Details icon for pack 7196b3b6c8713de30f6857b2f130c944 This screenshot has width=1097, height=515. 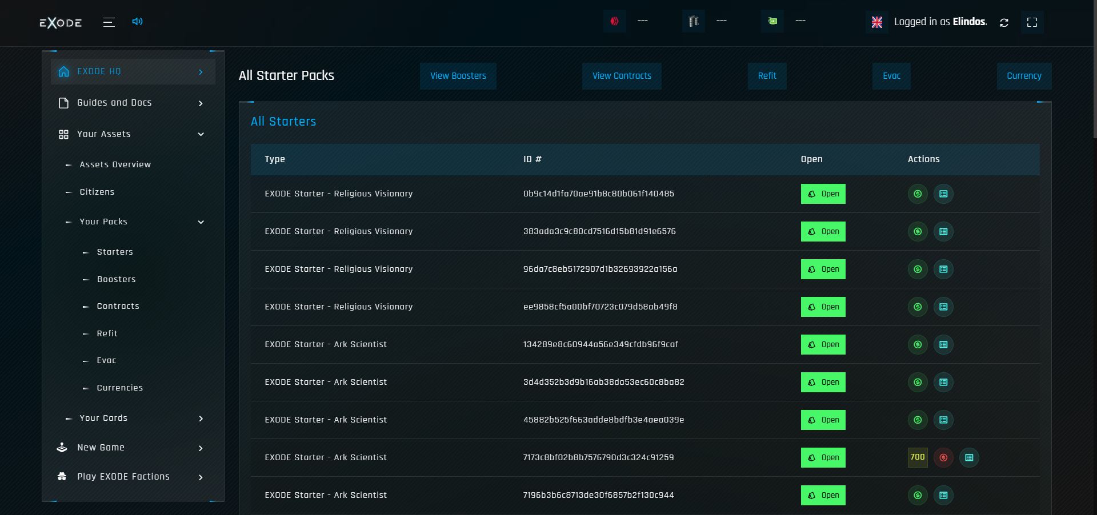[x=943, y=496]
